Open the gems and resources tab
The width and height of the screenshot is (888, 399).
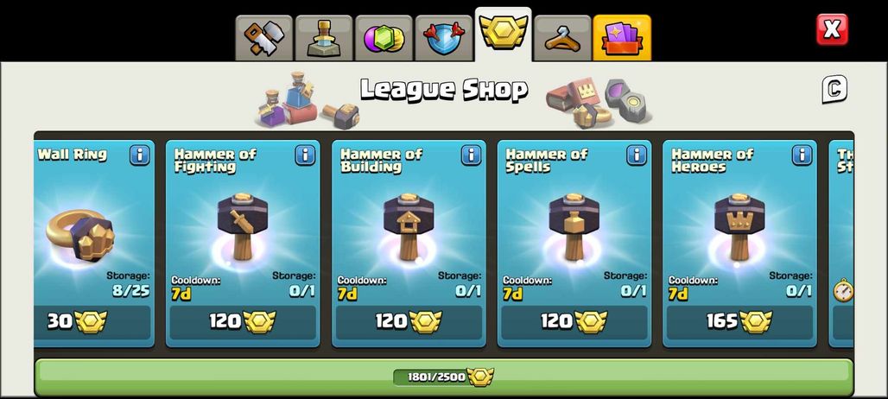click(384, 38)
